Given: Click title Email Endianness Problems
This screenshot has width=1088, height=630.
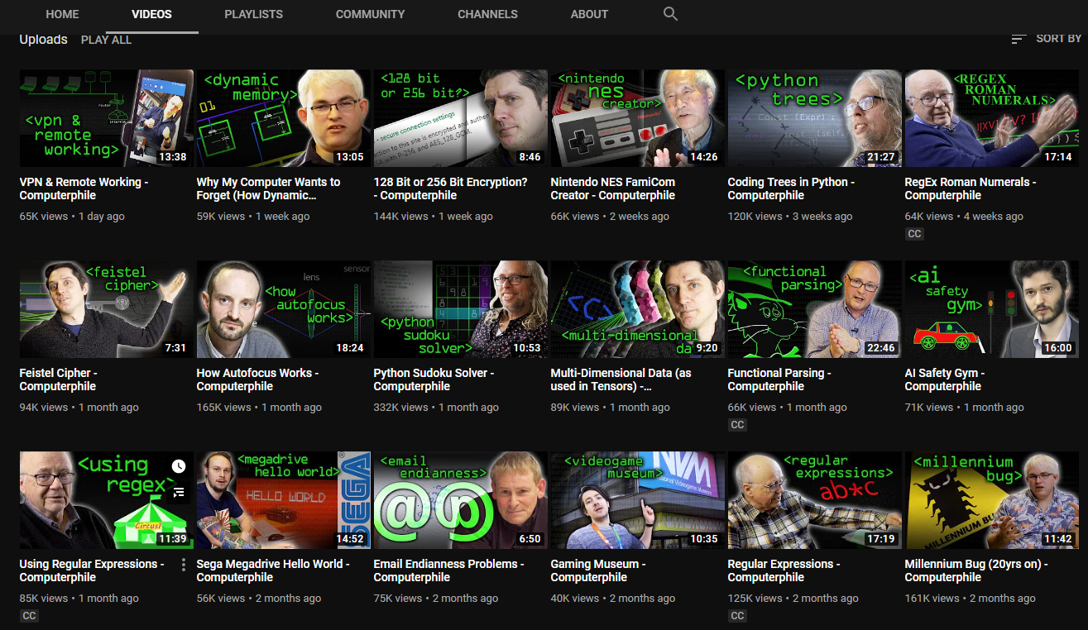Looking at the screenshot, I should 449,570.
